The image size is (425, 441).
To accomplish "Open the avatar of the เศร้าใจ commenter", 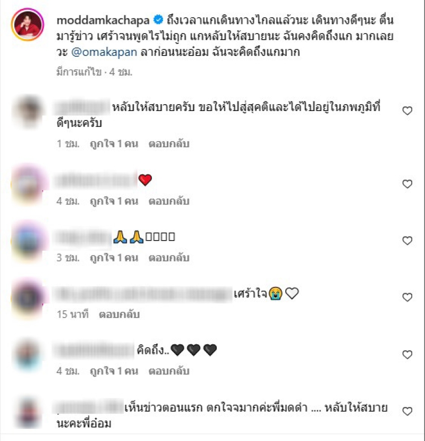I will pos(28,298).
